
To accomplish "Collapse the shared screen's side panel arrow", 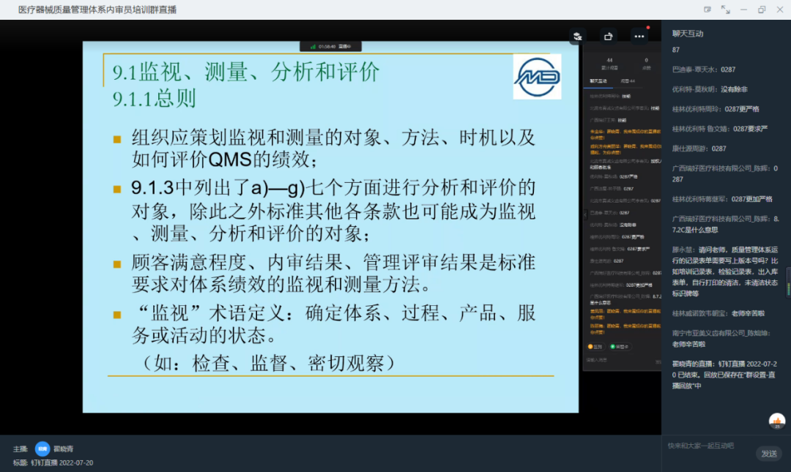I will point(585,214).
